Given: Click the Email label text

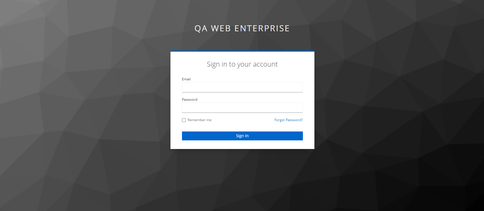Looking at the screenshot, I should point(186,79).
